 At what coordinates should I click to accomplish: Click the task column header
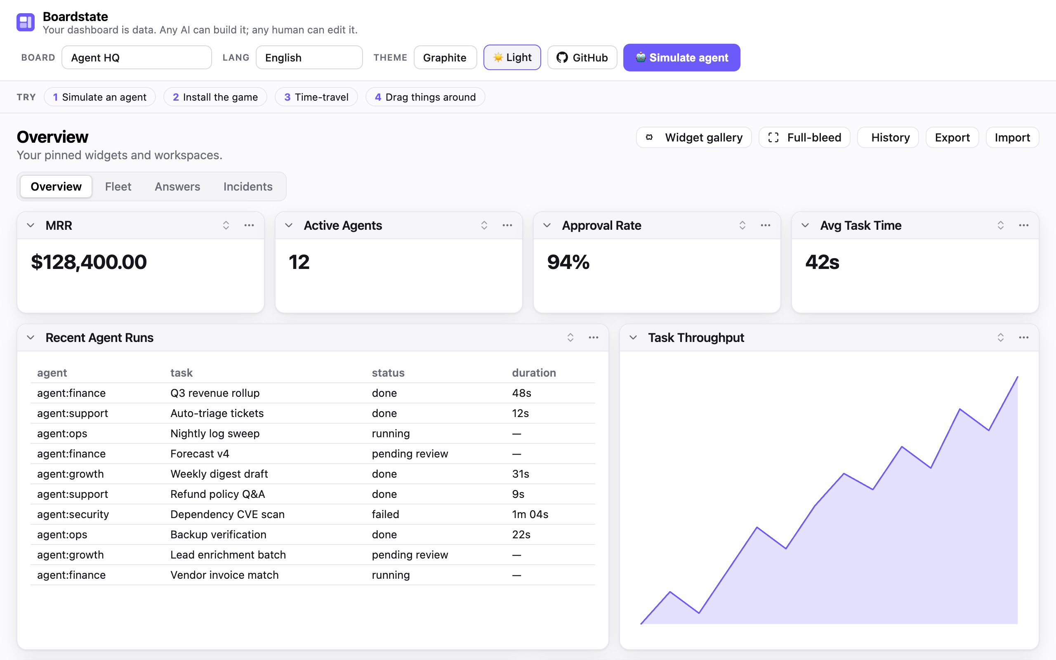[181, 373]
